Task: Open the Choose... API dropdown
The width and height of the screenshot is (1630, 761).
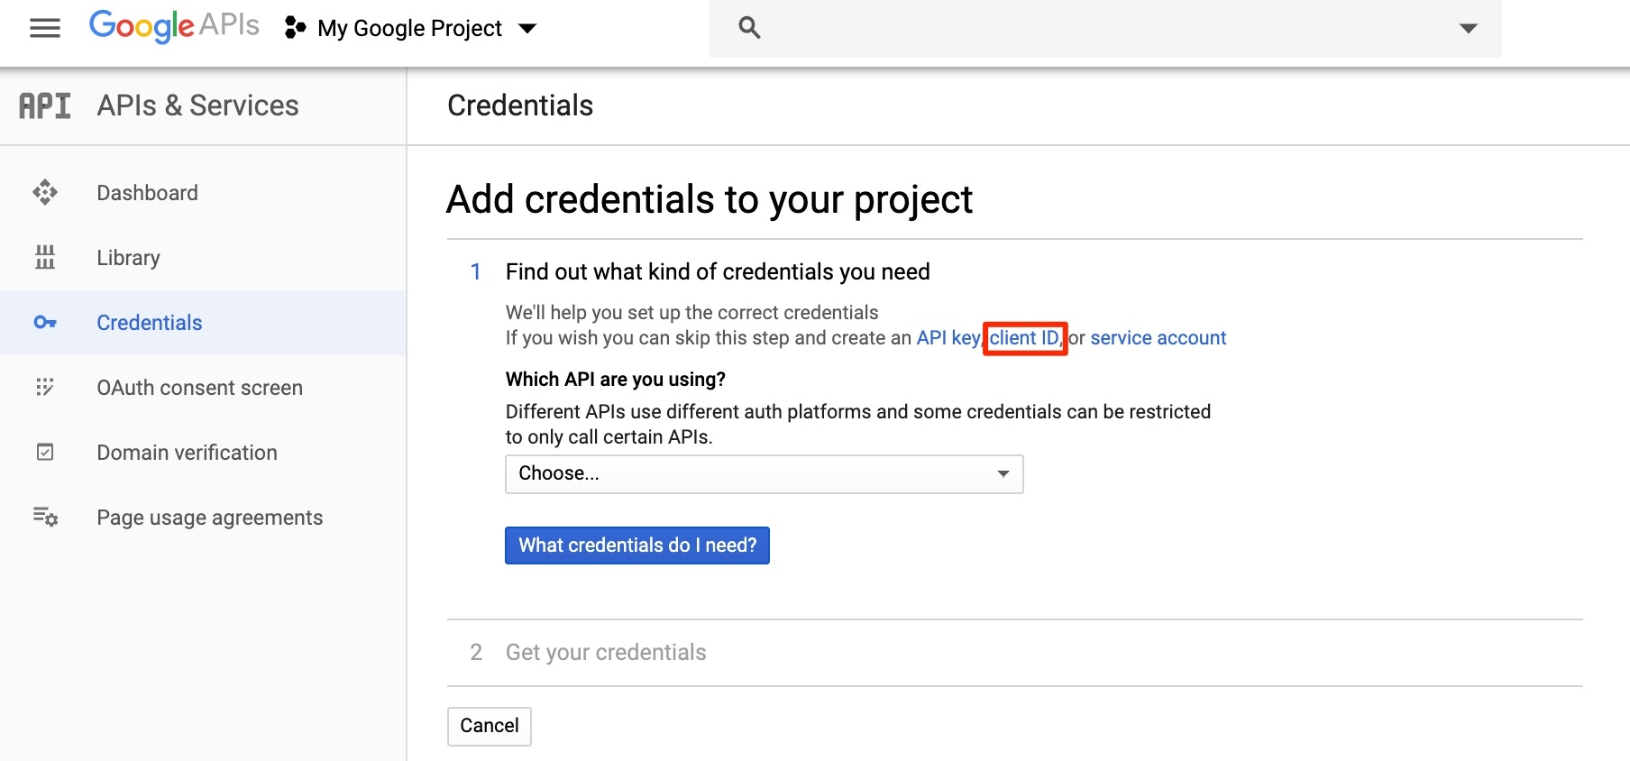Action: tap(764, 474)
